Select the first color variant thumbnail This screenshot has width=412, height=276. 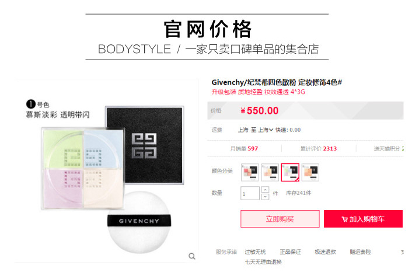250,172
